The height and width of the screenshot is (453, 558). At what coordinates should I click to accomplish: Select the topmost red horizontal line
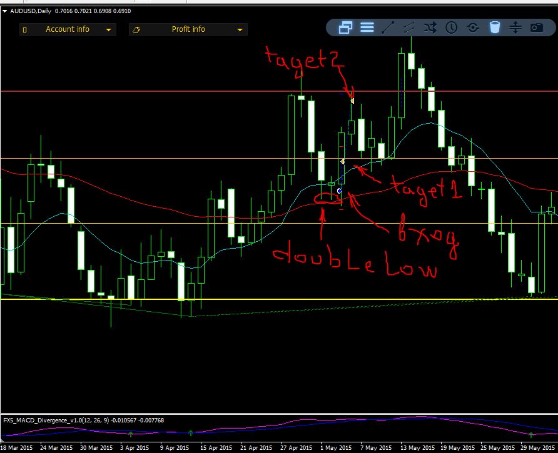click(279, 91)
